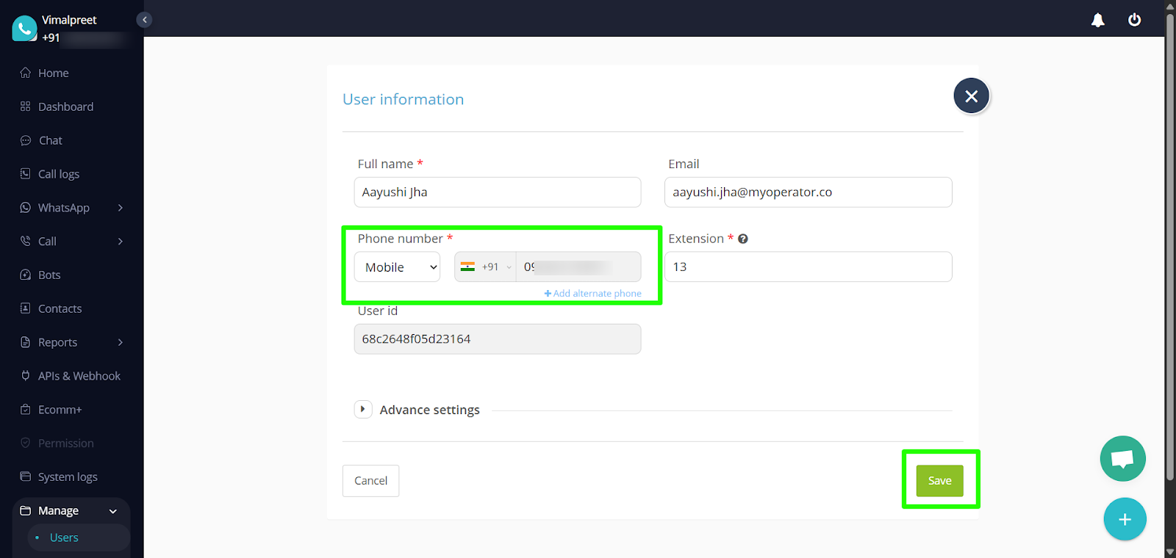Screen dimensions: 1176x558
Task: Collapse the Manage sidebar section
Action: click(112, 511)
